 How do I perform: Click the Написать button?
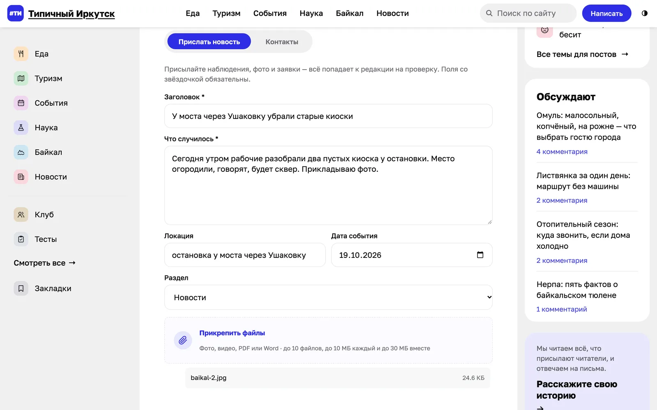(x=606, y=14)
